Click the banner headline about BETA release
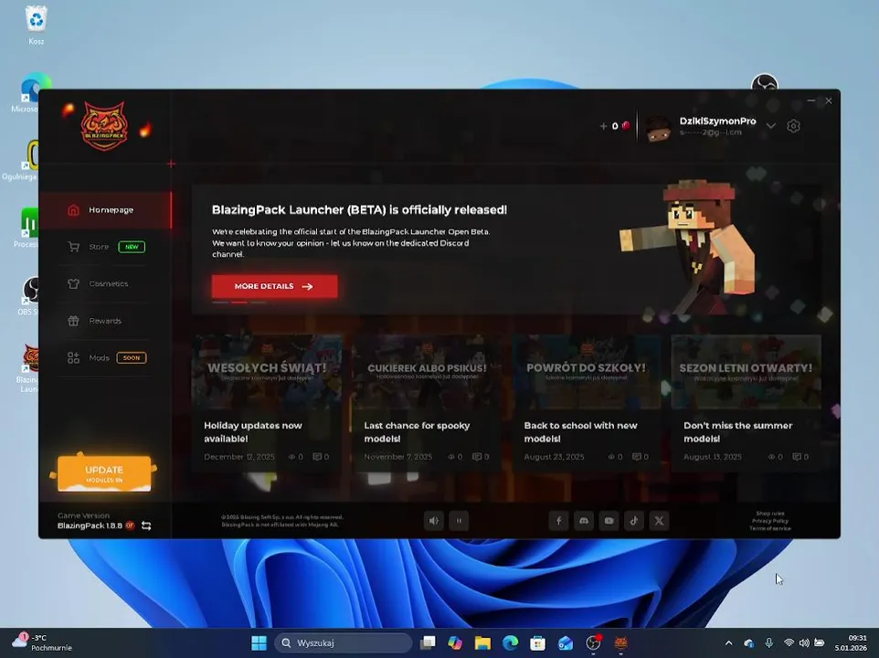Viewport: 879px width, 658px height. [x=359, y=209]
